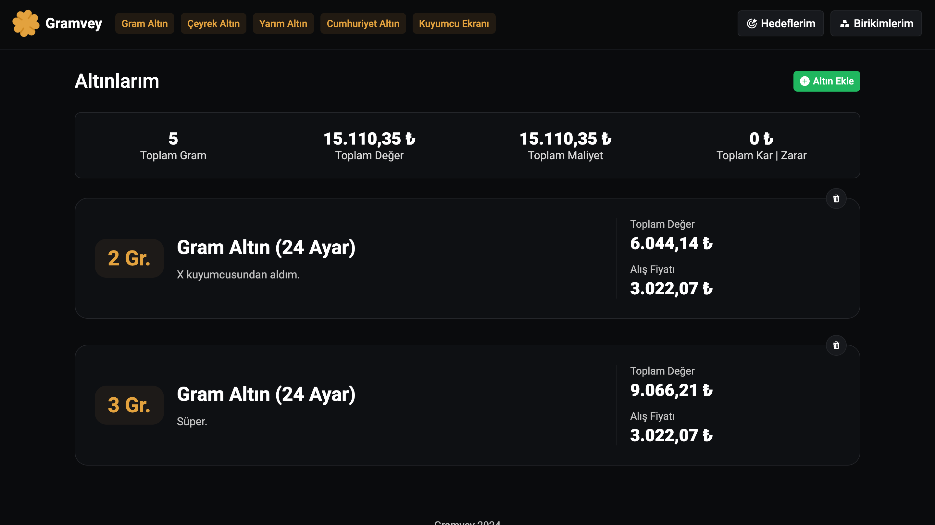Click the 3 Gr. amount badge

[x=129, y=405]
